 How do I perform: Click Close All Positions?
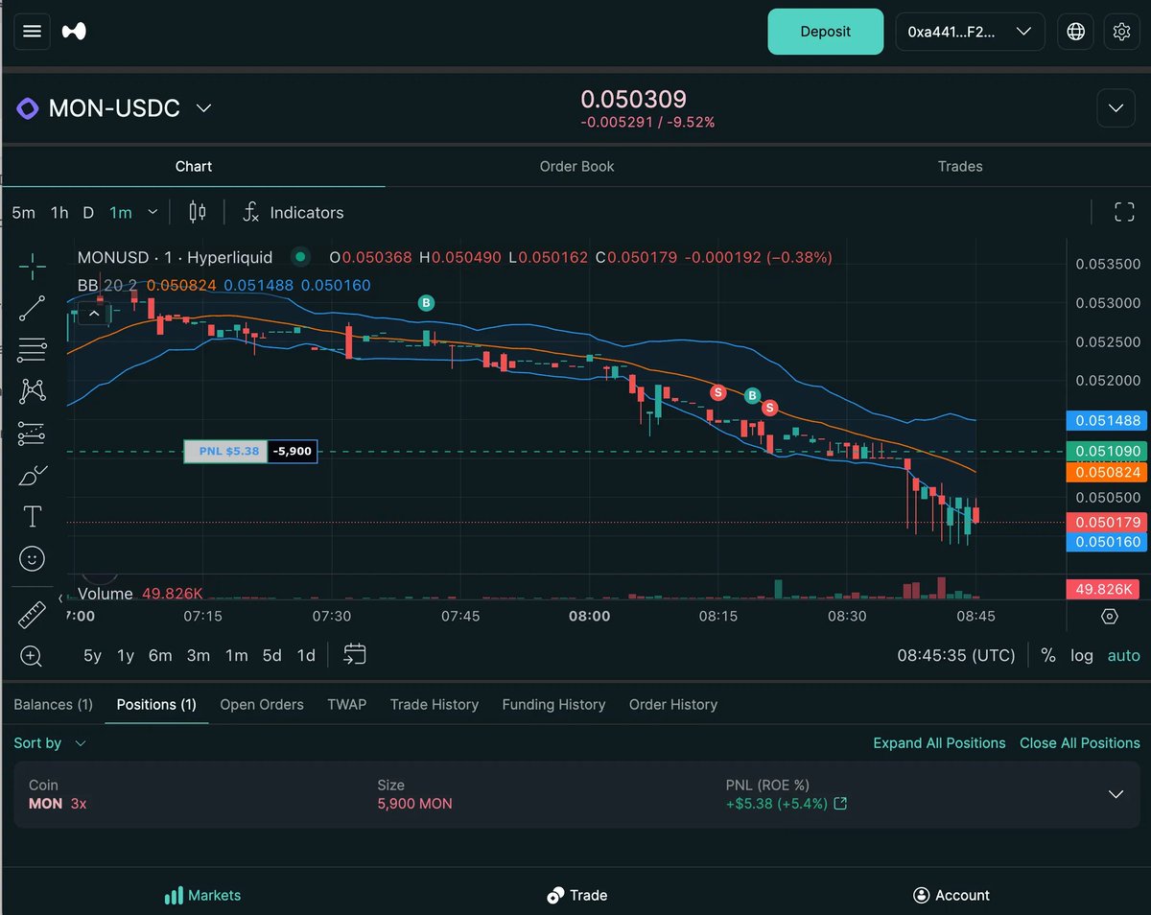(x=1079, y=742)
